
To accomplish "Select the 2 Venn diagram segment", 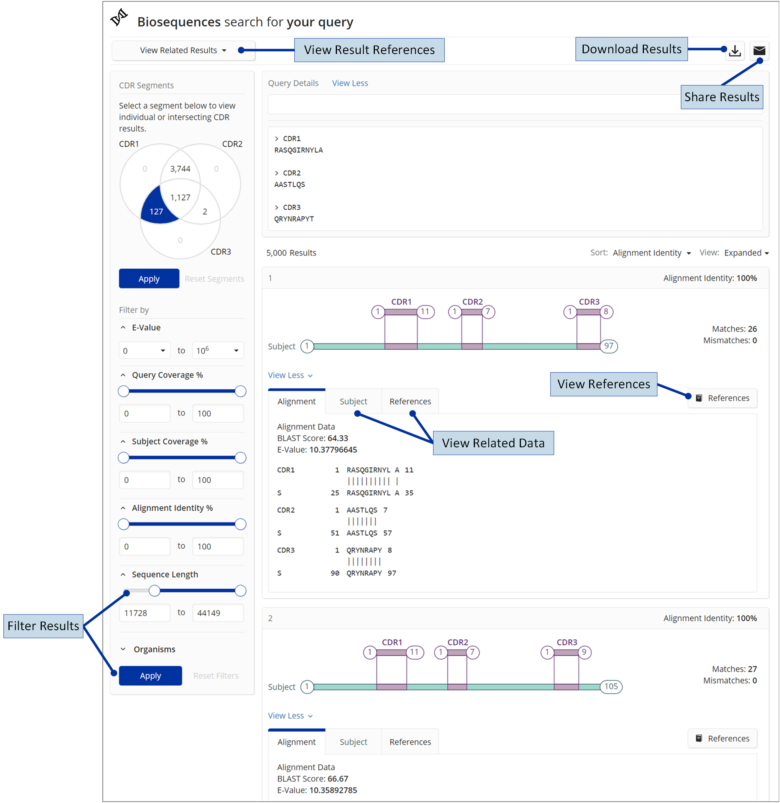I will [x=205, y=212].
